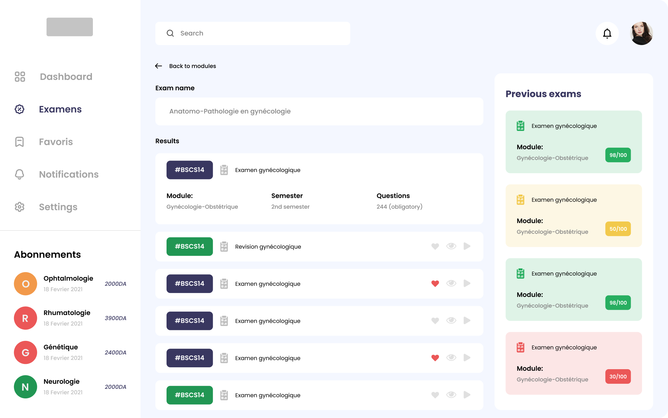Open Examens in the sidebar menu
Viewport: 668px width, 418px height.
[x=60, y=109]
